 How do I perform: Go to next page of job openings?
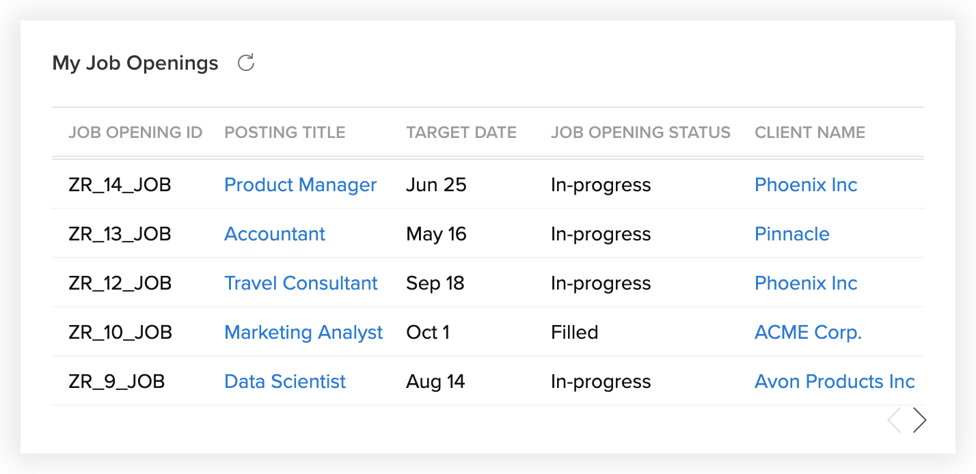pos(920,421)
